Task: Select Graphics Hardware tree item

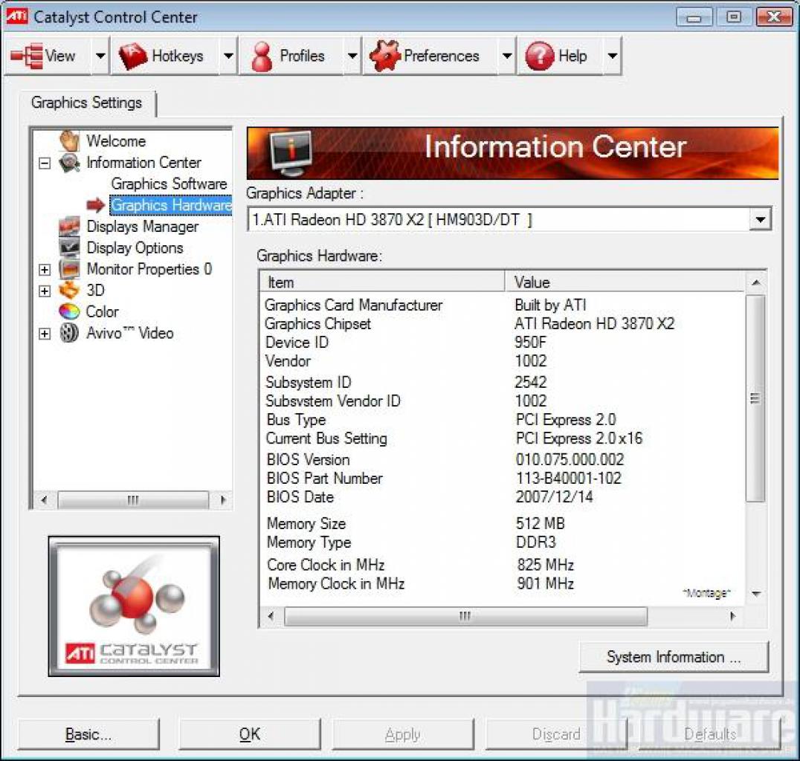Action: click(x=171, y=205)
